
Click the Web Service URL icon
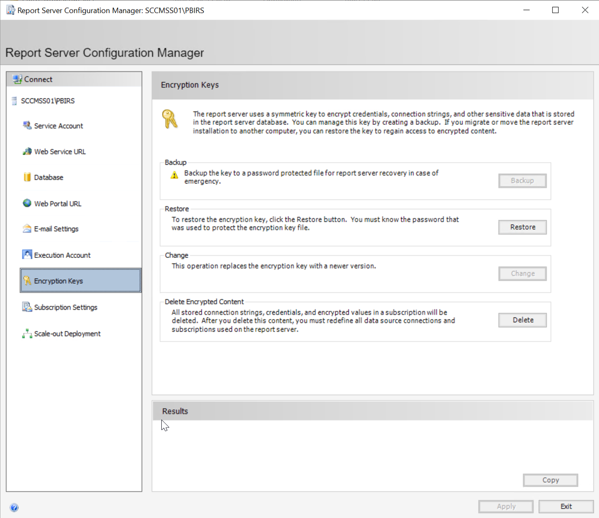(27, 151)
